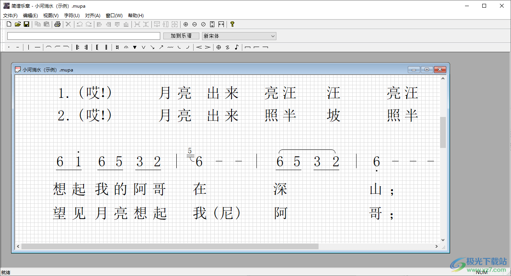
Task: Click the Open file folder icon
Action: pyautogui.click(x=18, y=24)
